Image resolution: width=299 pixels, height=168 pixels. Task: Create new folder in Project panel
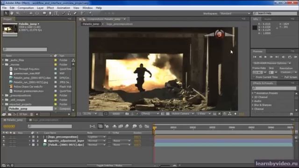9,114
